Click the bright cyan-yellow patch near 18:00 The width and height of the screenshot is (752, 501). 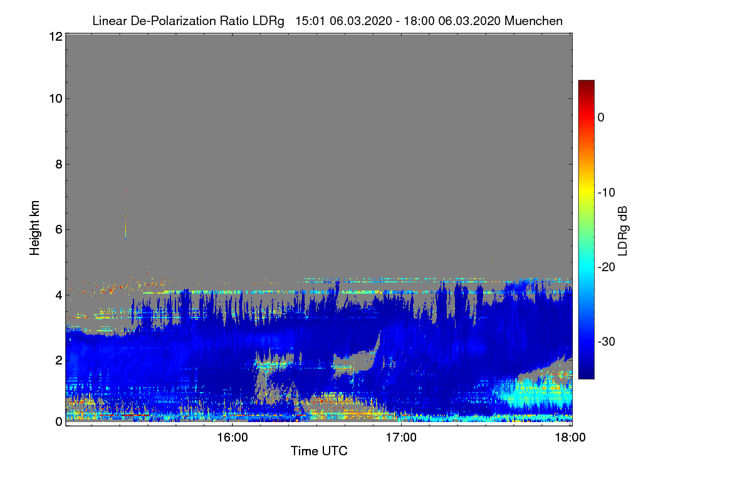pos(533,393)
